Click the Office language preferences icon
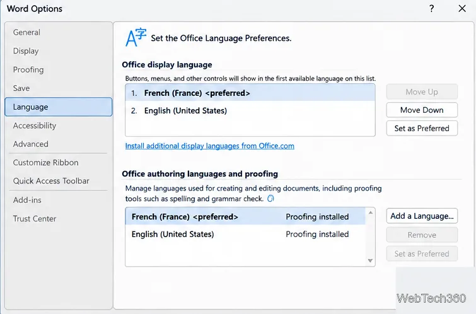Viewport: 476px width, 314px height. click(x=136, y=37)
